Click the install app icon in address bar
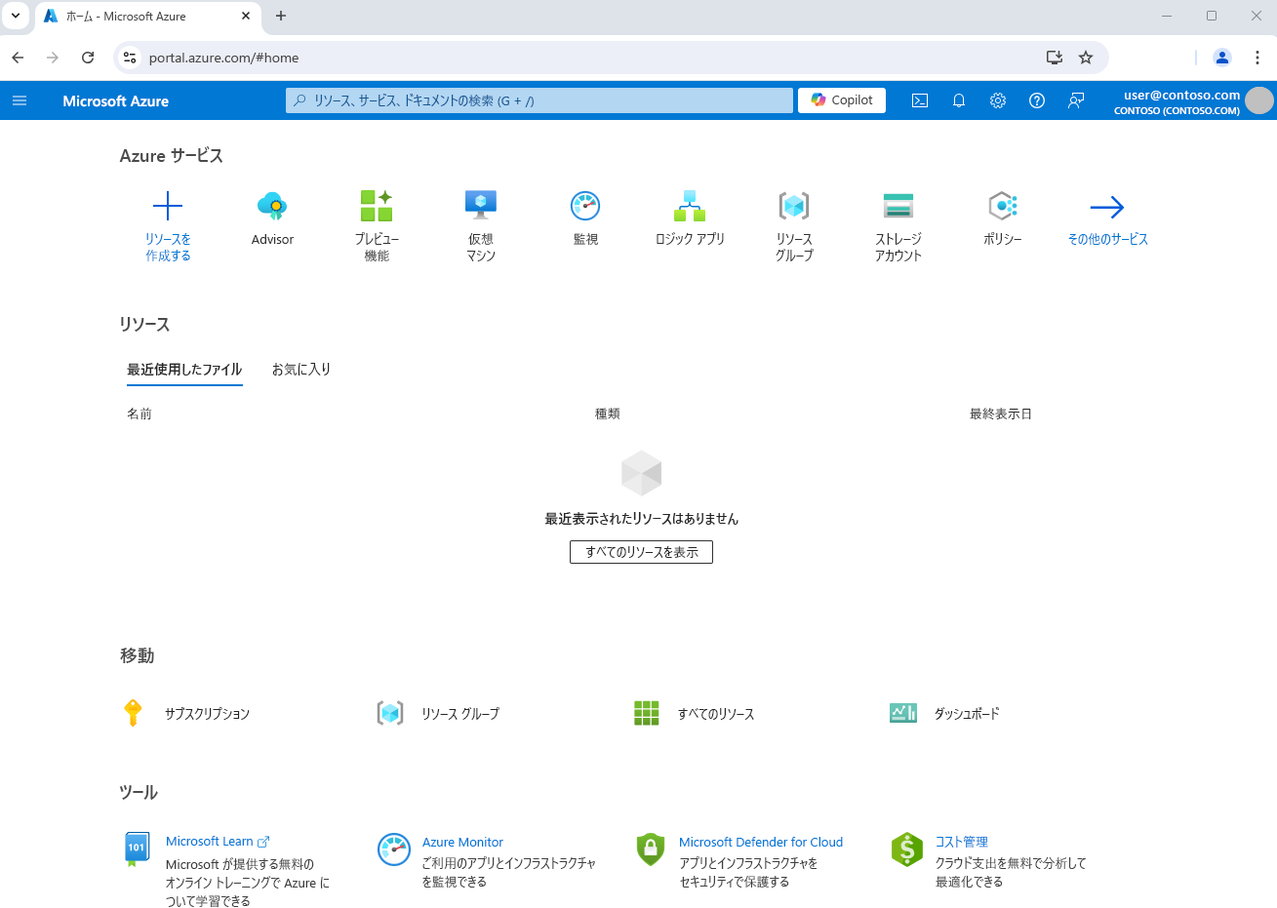This screenshot has height=908, width=1277. (x=1055, y=58)
